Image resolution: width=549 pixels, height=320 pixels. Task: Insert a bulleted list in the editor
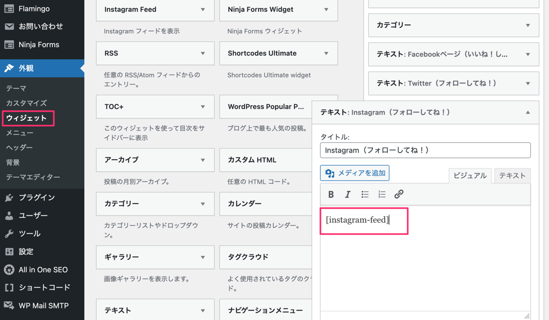pos(365,194)
